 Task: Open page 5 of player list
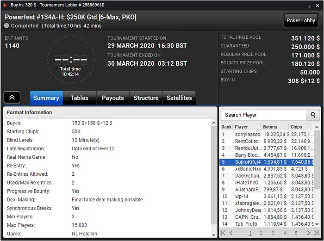(296, 233)
